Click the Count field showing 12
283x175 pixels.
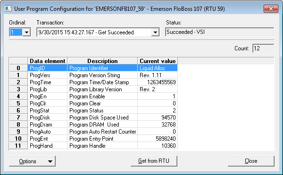263,48
